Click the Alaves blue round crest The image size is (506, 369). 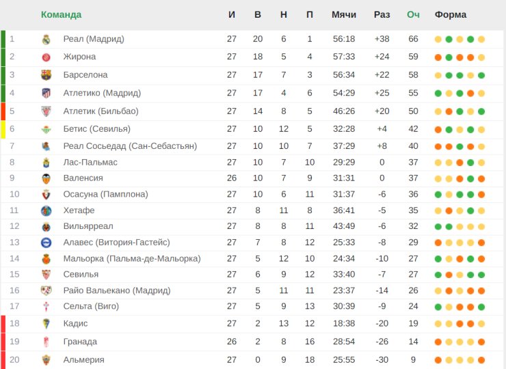tap(46, 243)
